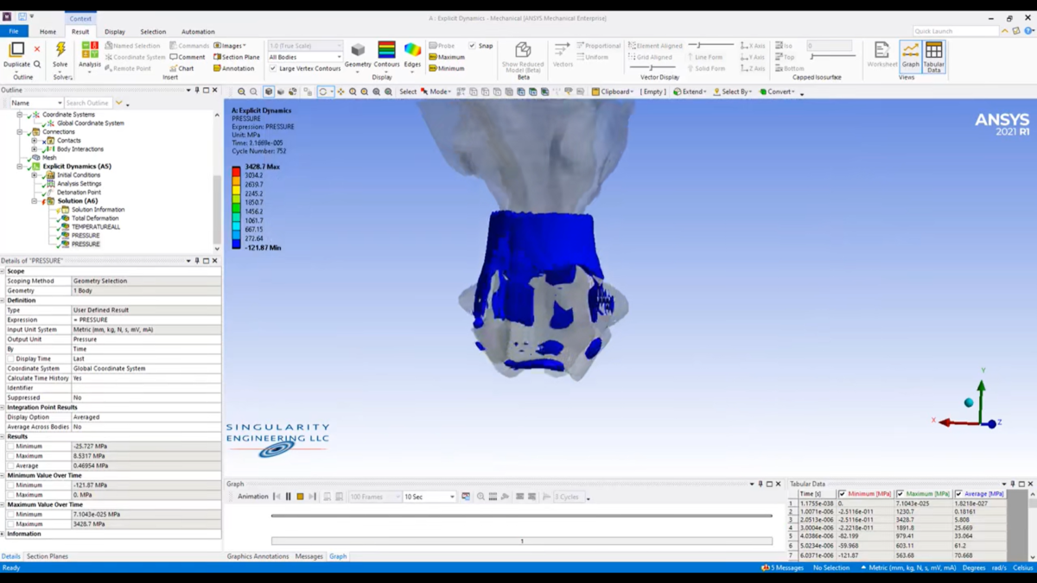Show the Maximum probe label

pos(447,57)
